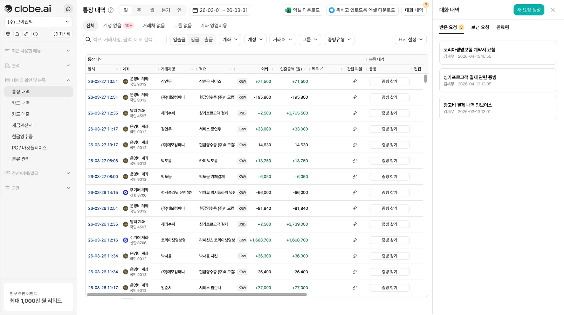The image size is (564, 315).
Task: Click the related file link icon for 장연우 서비스 row
Action: tap(355, 82)
